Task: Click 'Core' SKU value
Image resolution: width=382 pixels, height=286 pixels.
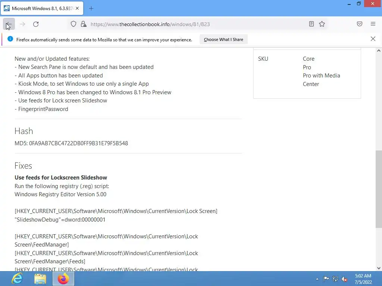Action: 309,59
